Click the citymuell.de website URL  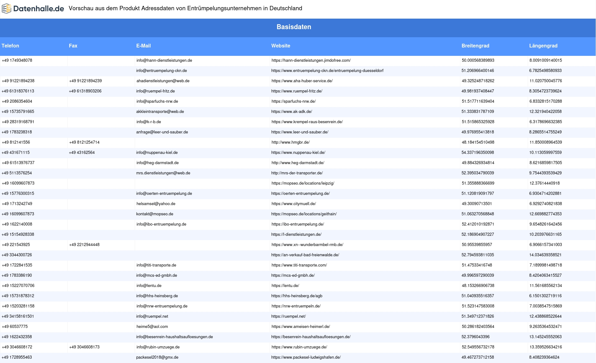294,204
